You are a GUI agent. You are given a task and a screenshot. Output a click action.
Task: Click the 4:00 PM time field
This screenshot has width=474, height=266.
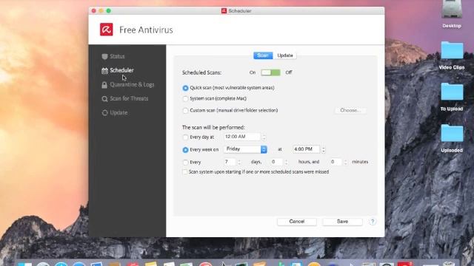(306, 149)
